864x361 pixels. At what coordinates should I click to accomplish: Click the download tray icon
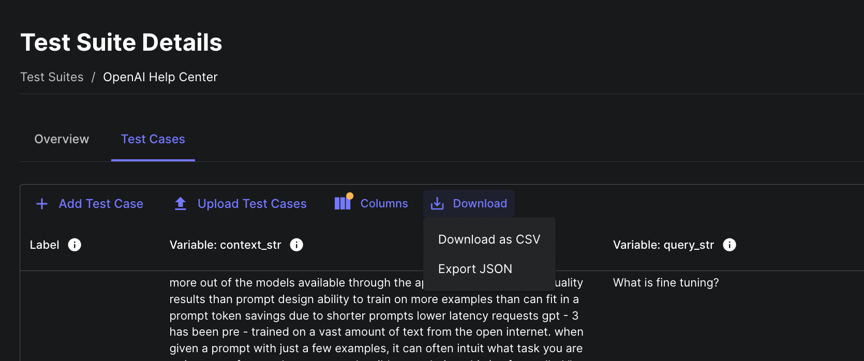point(437,204)
